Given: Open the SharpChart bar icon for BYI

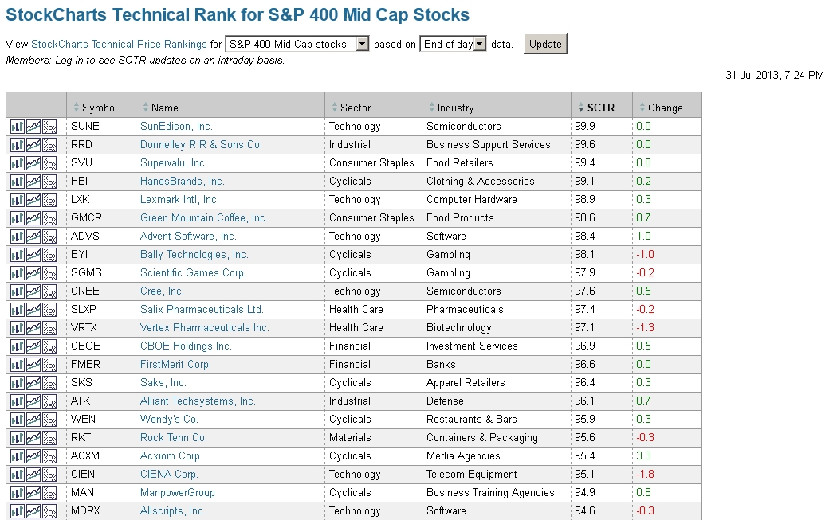Looking at the screenshot, I should [18, 255].
